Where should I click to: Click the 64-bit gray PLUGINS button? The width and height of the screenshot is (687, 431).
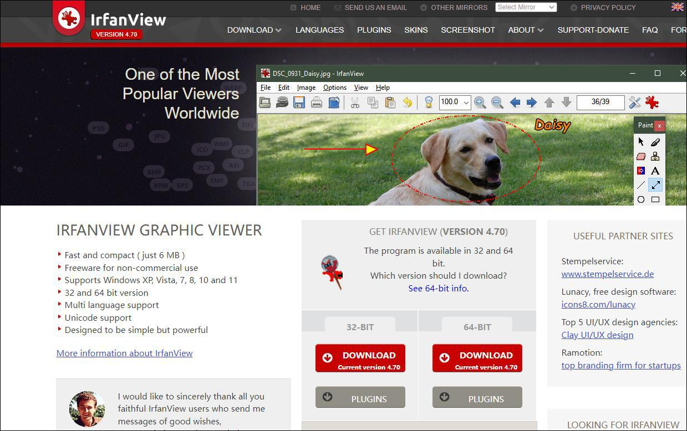coord(477,397)
